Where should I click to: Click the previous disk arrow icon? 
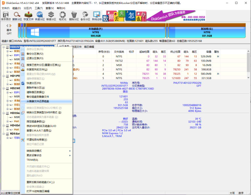7,26
